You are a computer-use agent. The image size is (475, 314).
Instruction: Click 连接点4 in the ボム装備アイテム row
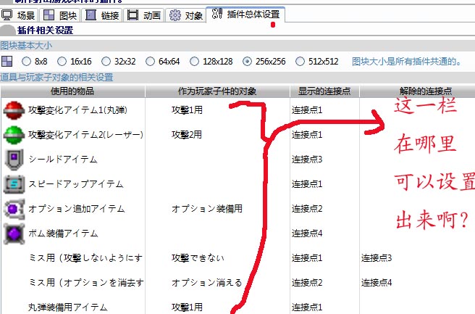tap(307, 234)
